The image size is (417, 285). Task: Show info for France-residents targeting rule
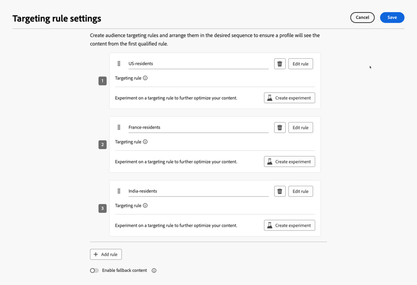coord(146,142)
